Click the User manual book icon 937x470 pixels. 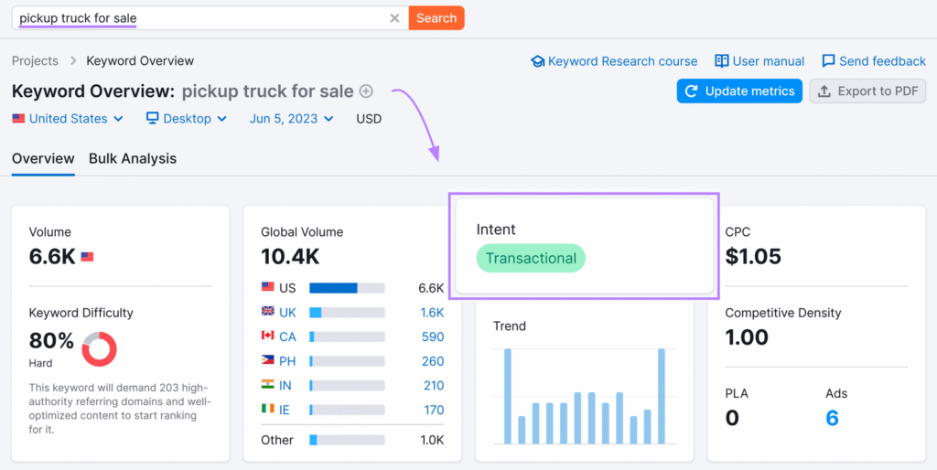tap(722, 61)
